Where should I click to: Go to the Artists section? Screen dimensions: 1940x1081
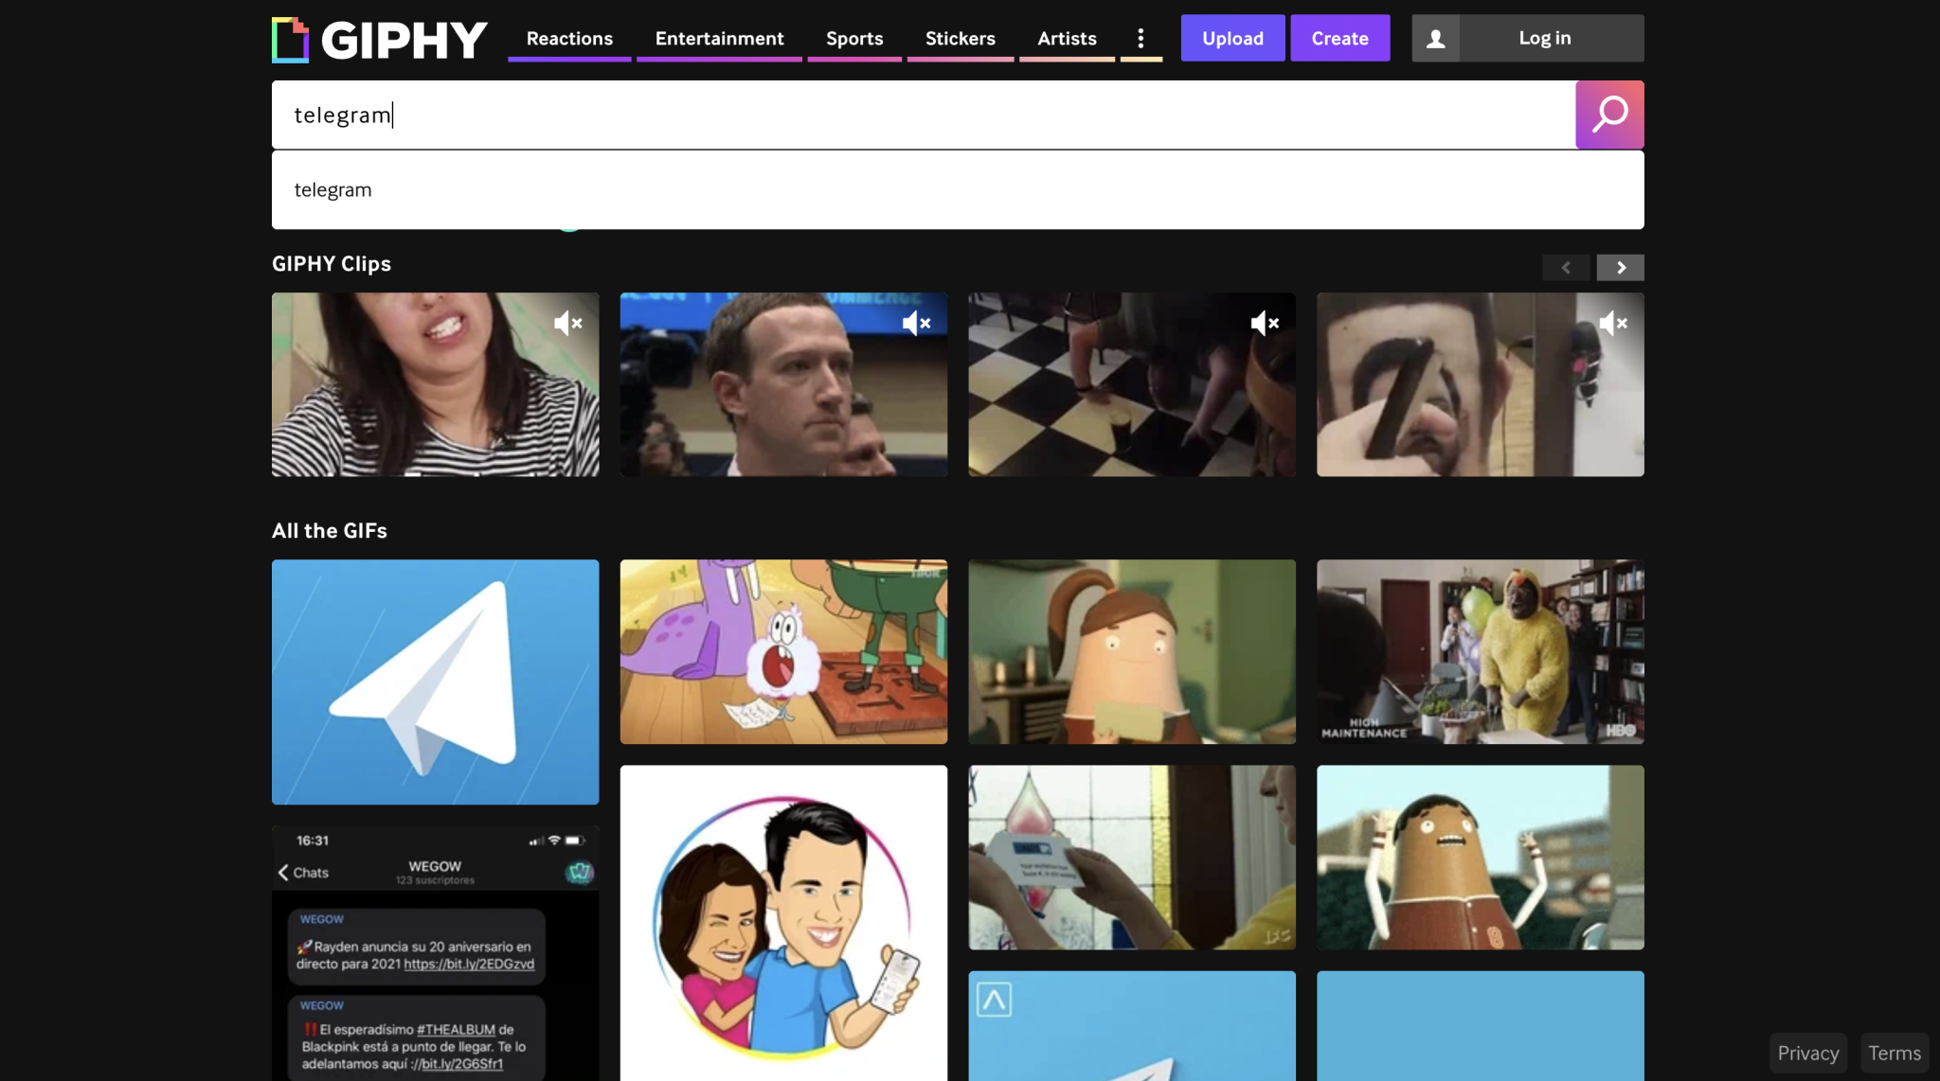click(x=1067, y=38)
